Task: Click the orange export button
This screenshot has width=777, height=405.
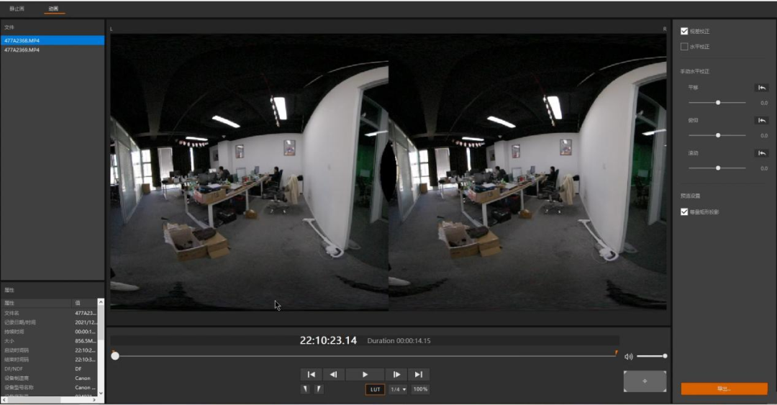Action: (x=724, y=388)
